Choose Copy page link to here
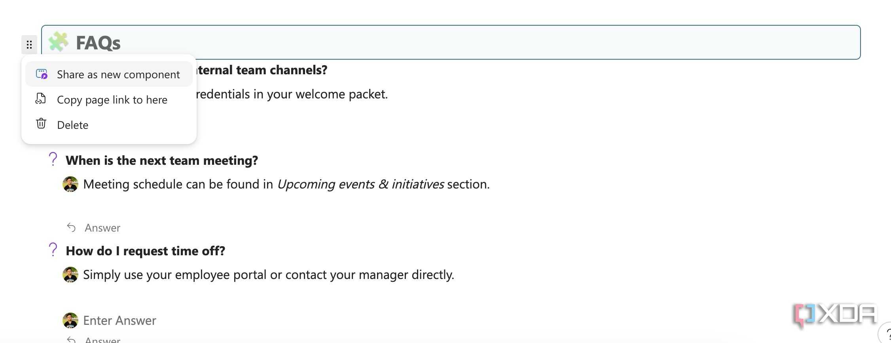Image resolution: width=891 pixels, height=343 pixels. 109,100
